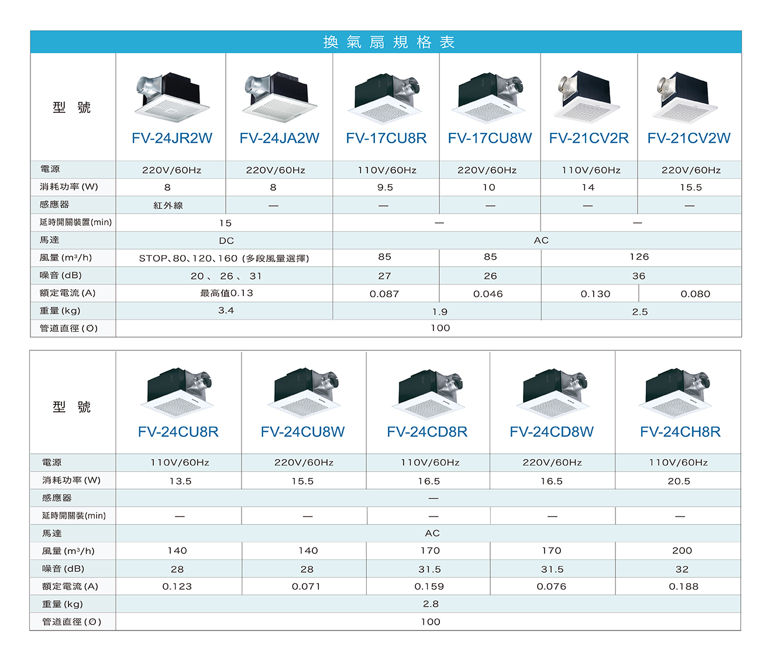
Task: Open the FV-24CU8W model name
Action: [302, 432]
